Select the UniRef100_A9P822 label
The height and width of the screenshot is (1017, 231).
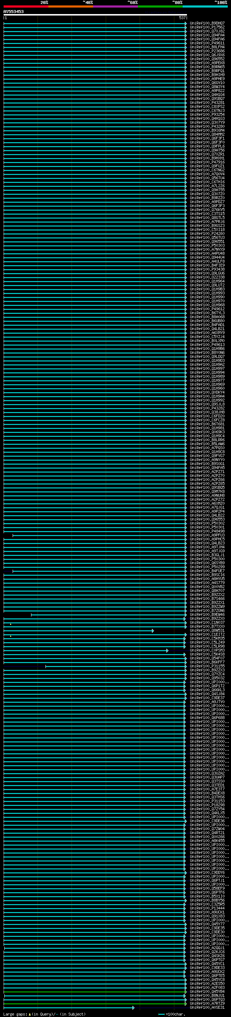pyautogui.click(x=207, y=91)
